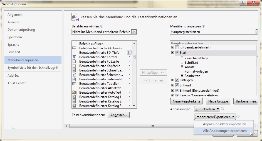The height and width of the screenshot is (141, 262).
Task: Toggle the itl (Benutzerdefiniert) checkbox
Action: 177,47
